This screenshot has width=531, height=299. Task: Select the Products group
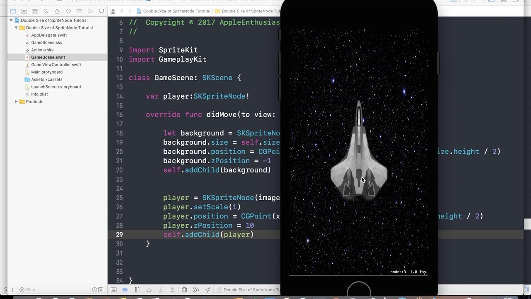click(x=34, y=102)
